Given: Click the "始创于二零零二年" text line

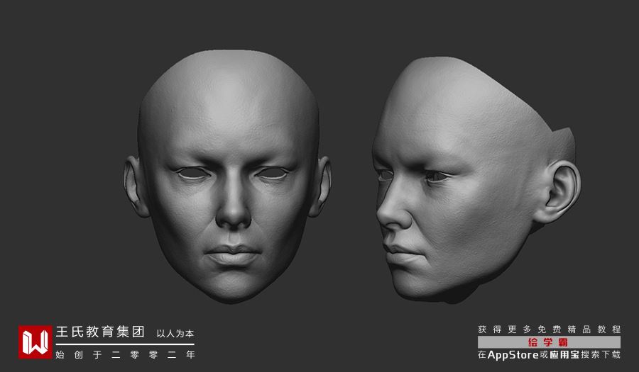Looking at the screenshot, I should point(125,354).
